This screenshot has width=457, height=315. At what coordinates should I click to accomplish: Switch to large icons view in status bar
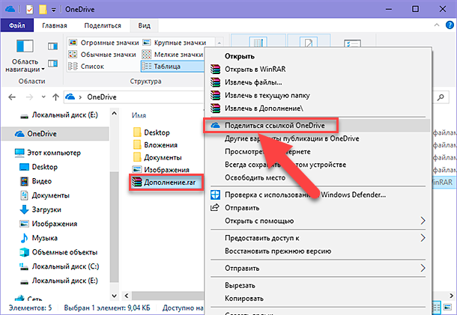447,308
